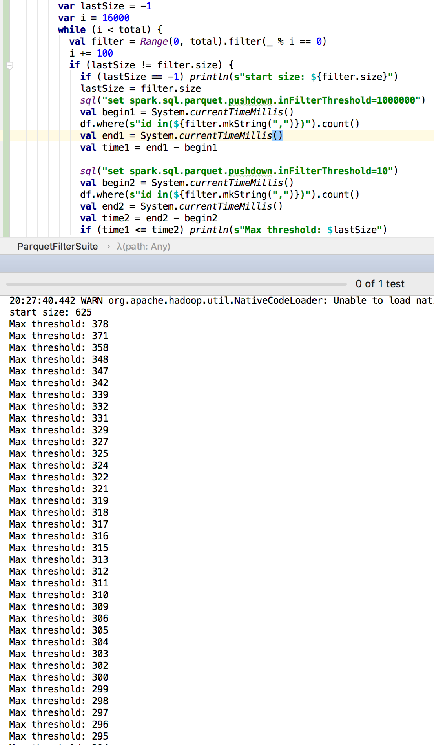The height and width of the screenshot is (745, 434).
Task: Click the 'start size: 625' output line
Action: [x=51, y=312]
